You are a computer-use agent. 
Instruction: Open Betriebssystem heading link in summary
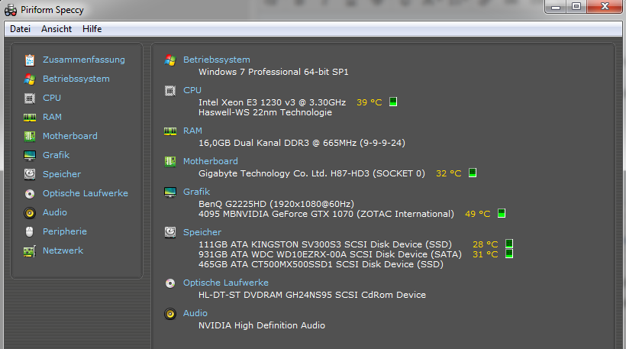(217, 60)
